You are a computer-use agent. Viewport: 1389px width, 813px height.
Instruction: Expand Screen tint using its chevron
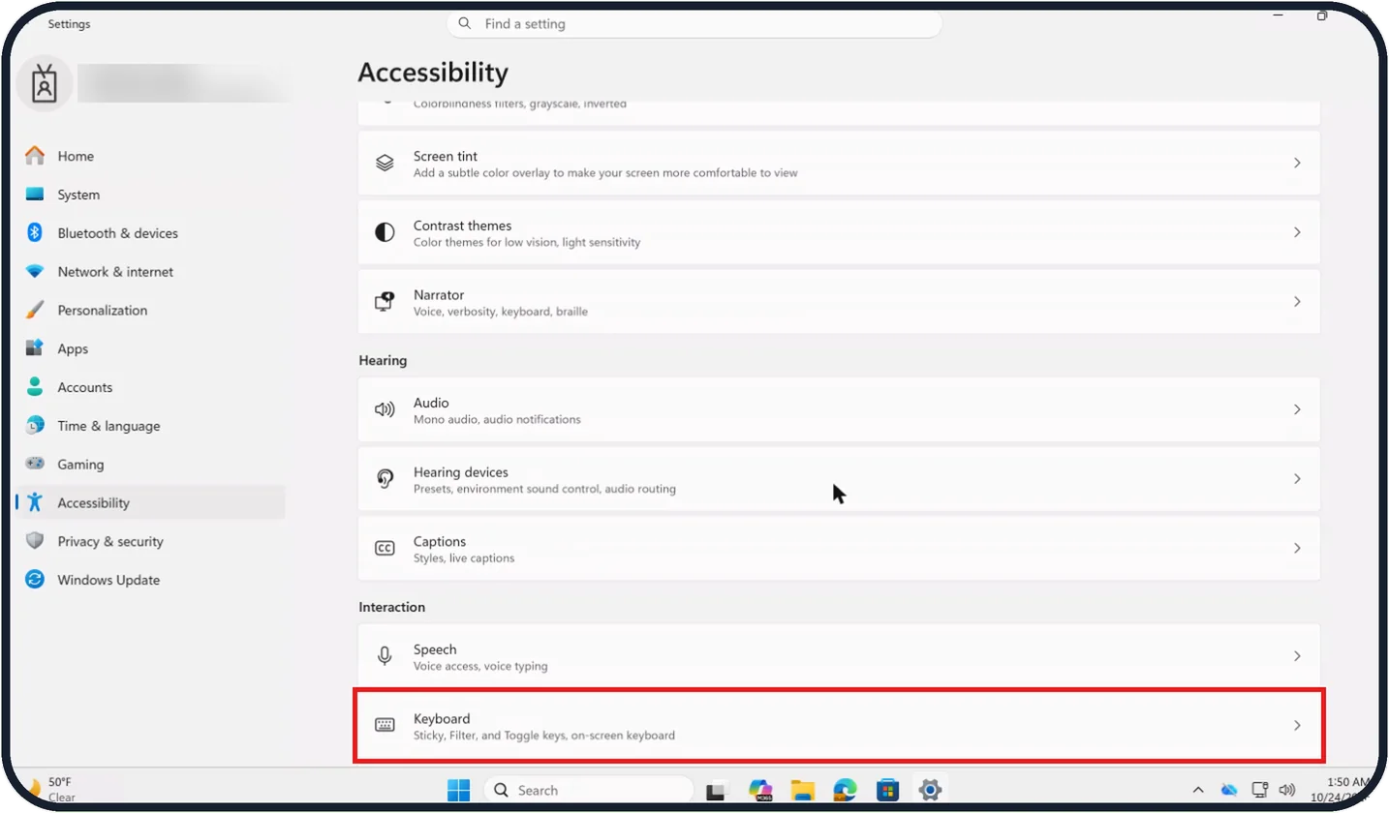click(1297, 164)
